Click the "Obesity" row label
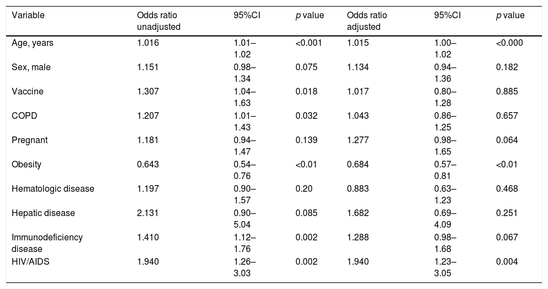548x289 pixels. (x=27, y=165)
